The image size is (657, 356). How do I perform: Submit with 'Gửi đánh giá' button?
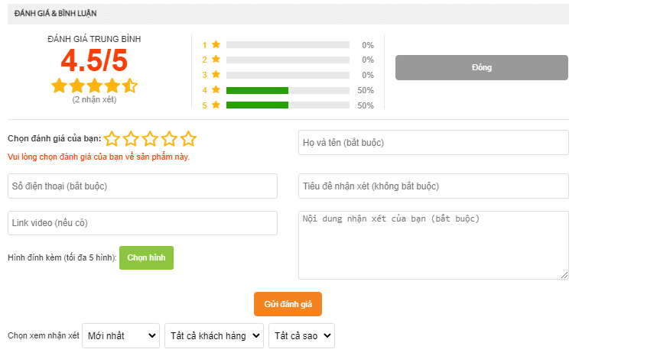288,304
